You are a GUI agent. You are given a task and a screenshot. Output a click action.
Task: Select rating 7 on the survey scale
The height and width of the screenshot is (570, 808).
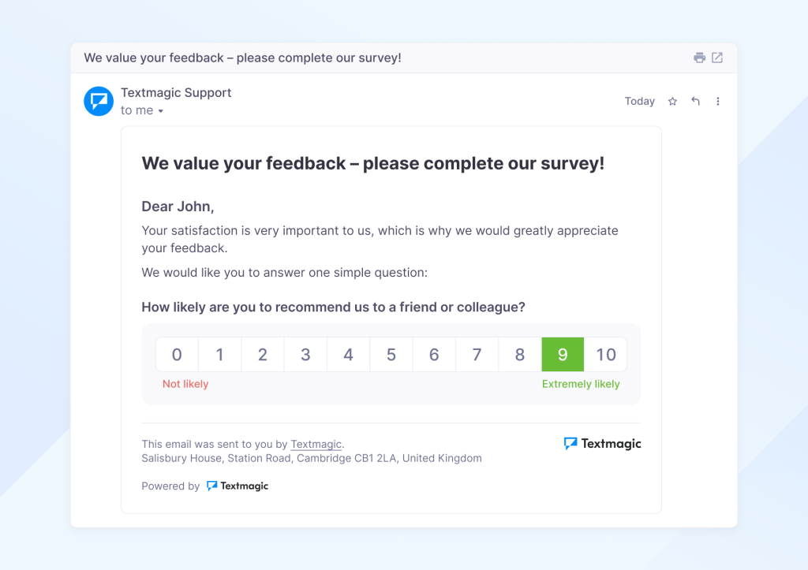(477, 355)
